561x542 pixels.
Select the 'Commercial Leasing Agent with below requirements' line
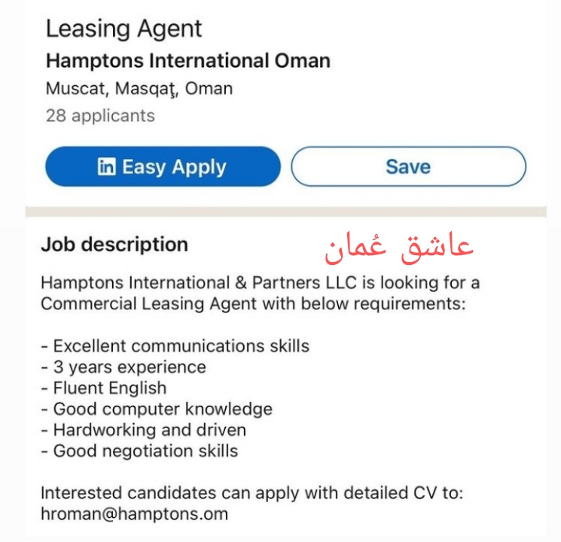[x=254, y=304]
